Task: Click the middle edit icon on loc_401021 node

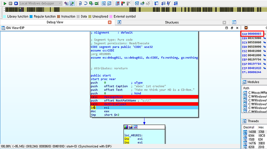Action: coord(131,127)
